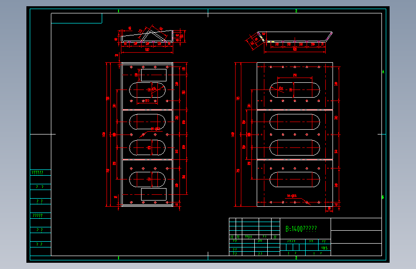Screen dimensions: 416x269
Task: Click the topmost green label in the left margin
Action: click(x=37, y=173)
